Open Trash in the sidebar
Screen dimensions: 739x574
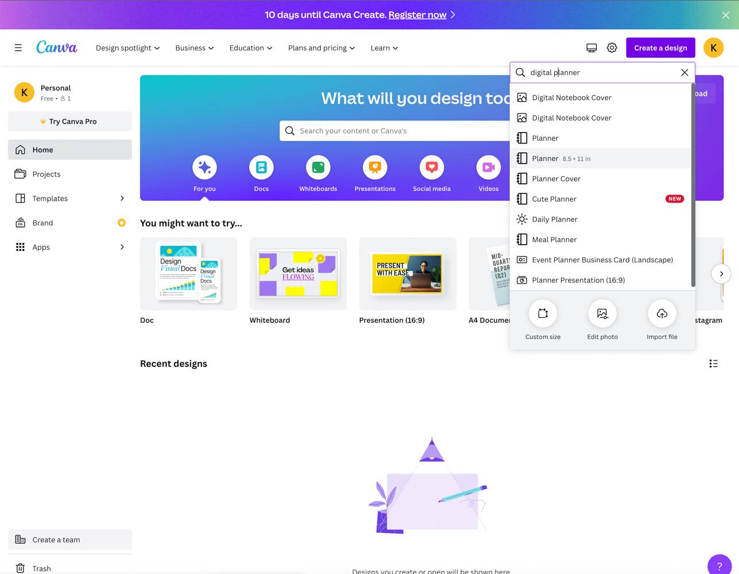70,568
